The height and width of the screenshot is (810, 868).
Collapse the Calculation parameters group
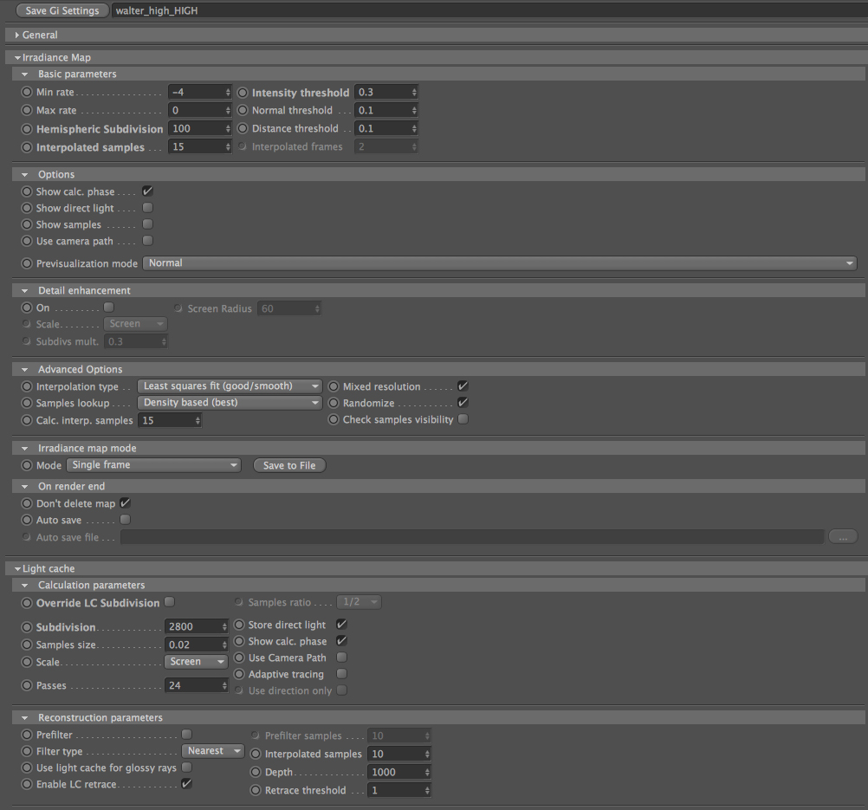(x=24, y=586)
